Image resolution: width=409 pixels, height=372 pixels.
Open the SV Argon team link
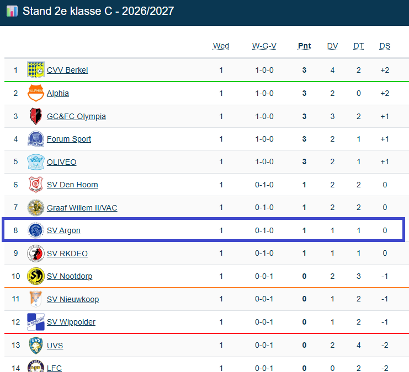coord(63,230)
